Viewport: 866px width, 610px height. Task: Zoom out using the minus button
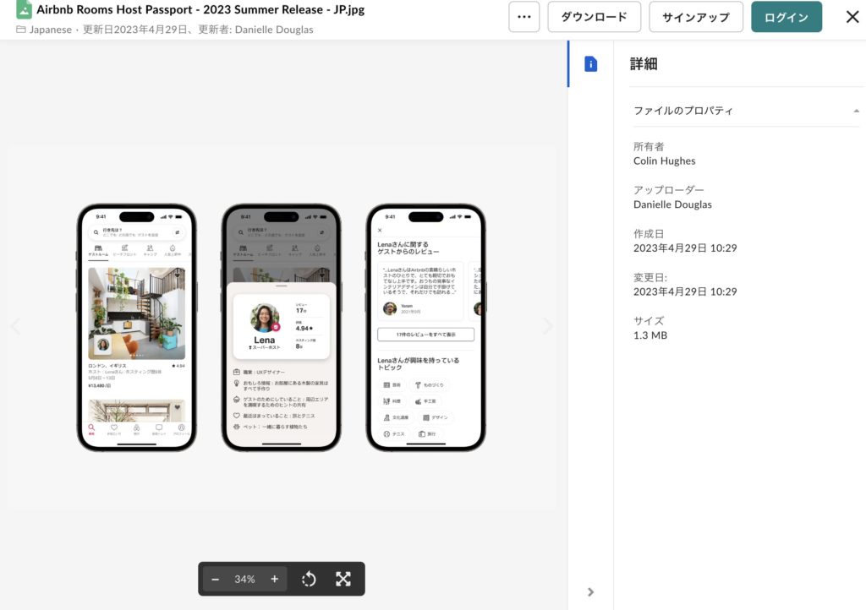pyautogui.click(x=216, y=579)
